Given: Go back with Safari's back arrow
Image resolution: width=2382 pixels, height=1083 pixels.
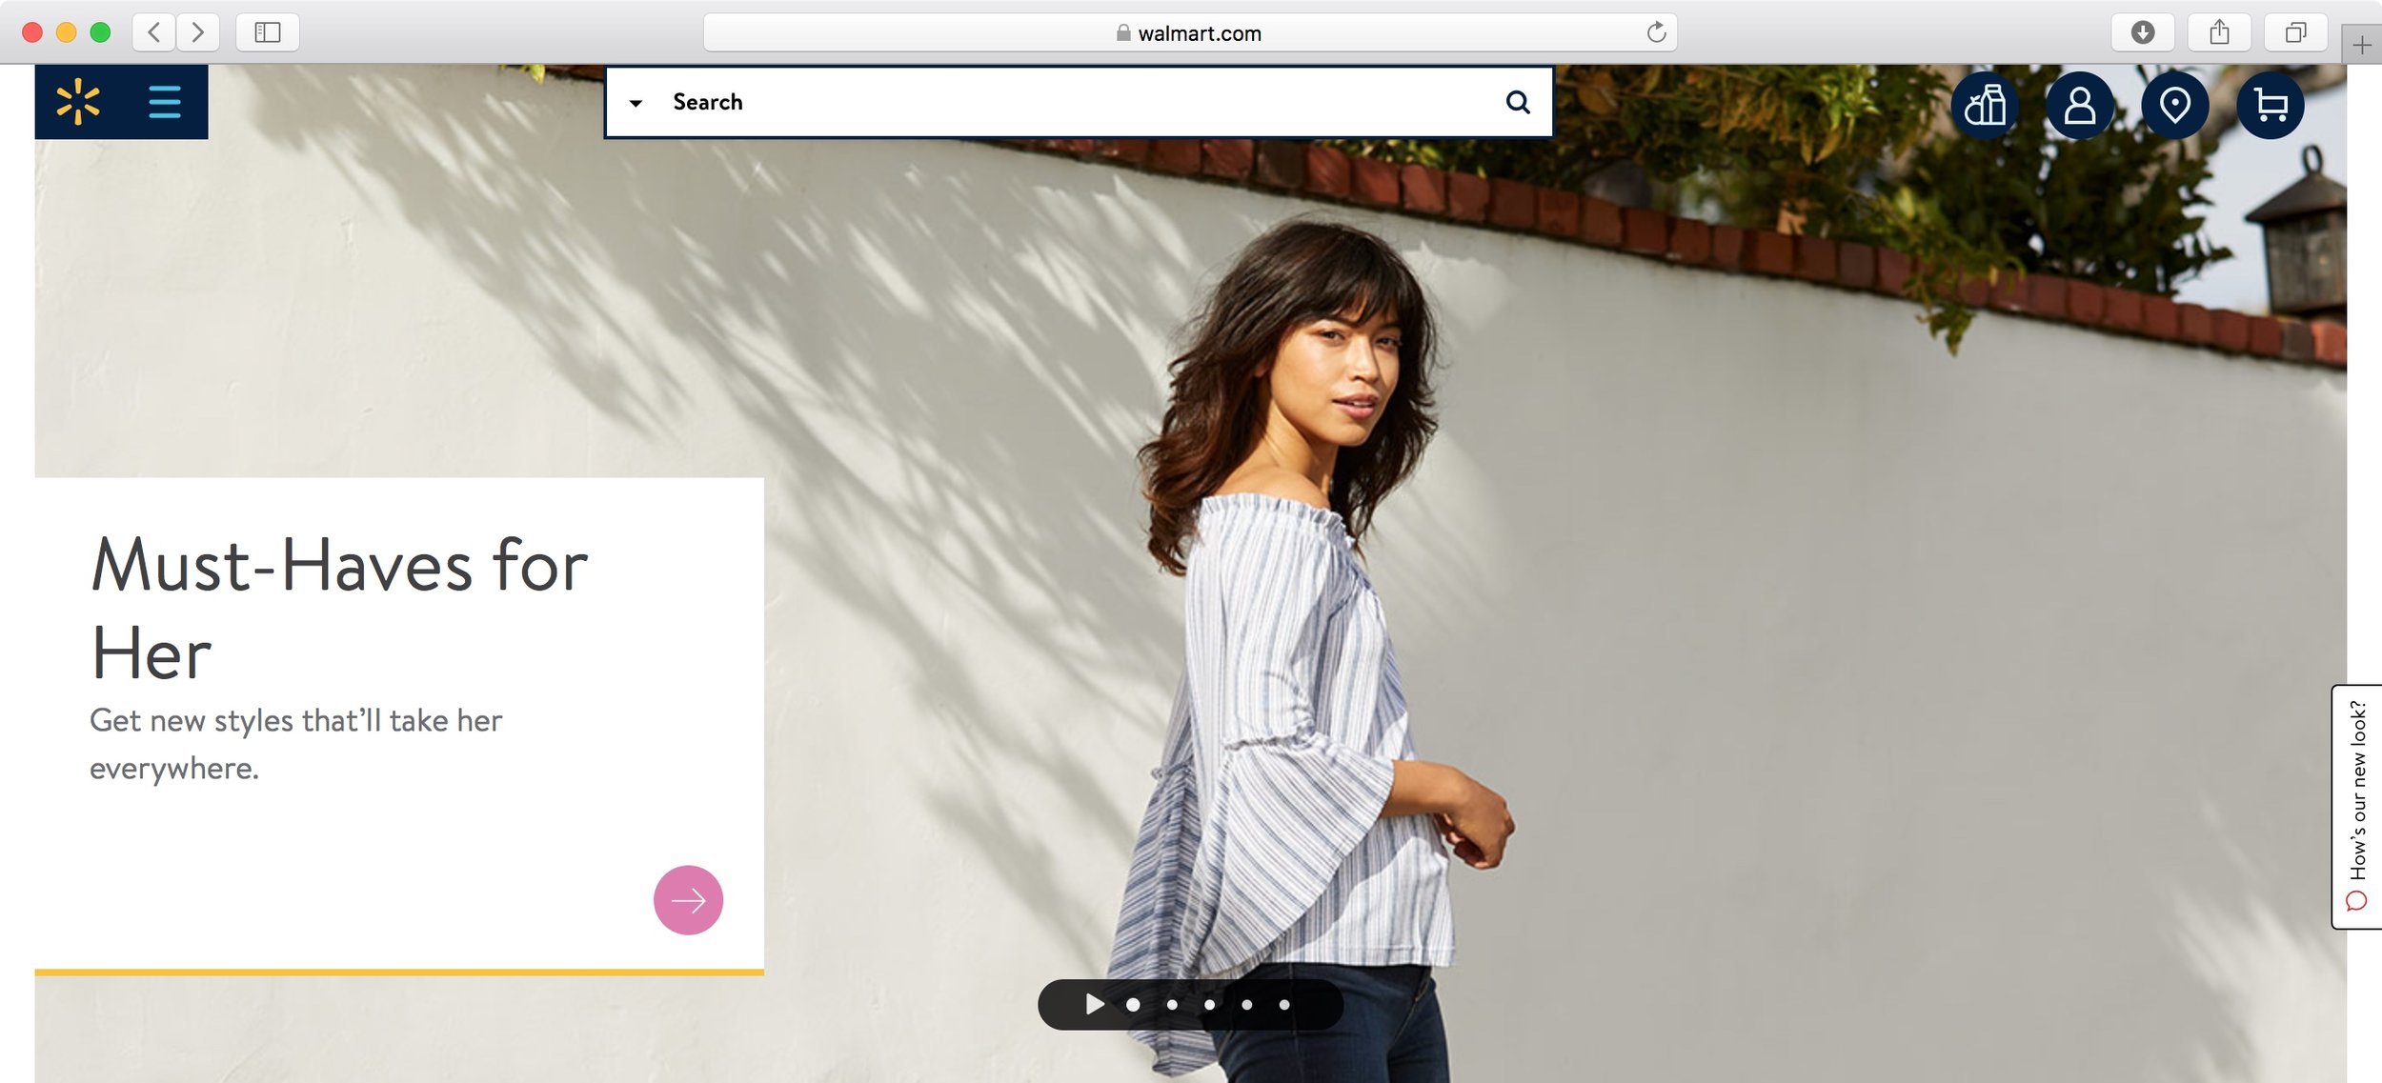Looking at the screenshot, I should click(x=153, y=32).
